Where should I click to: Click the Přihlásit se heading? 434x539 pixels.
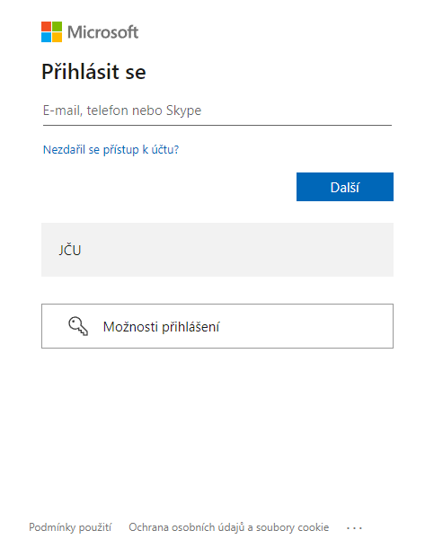pyautogui.click(x=93, y=72)
